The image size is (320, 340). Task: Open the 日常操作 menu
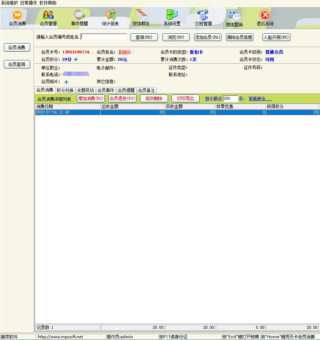(28, 3)
